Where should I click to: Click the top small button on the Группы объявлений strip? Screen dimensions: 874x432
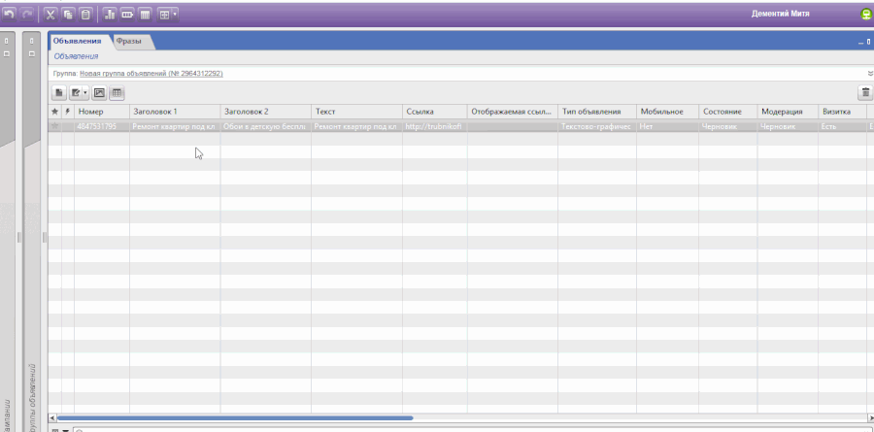pos(32,41)
